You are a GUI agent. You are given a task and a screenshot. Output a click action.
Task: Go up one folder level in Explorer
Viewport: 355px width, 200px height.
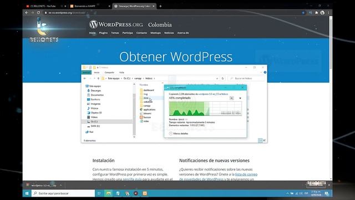pyautogui.click(x=98, y=78)
